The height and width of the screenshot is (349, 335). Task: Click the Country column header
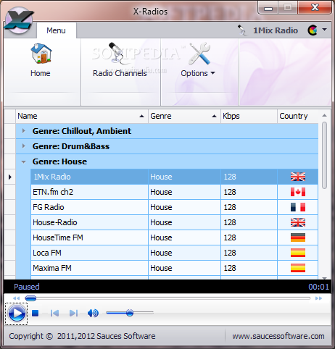(298, 116)
